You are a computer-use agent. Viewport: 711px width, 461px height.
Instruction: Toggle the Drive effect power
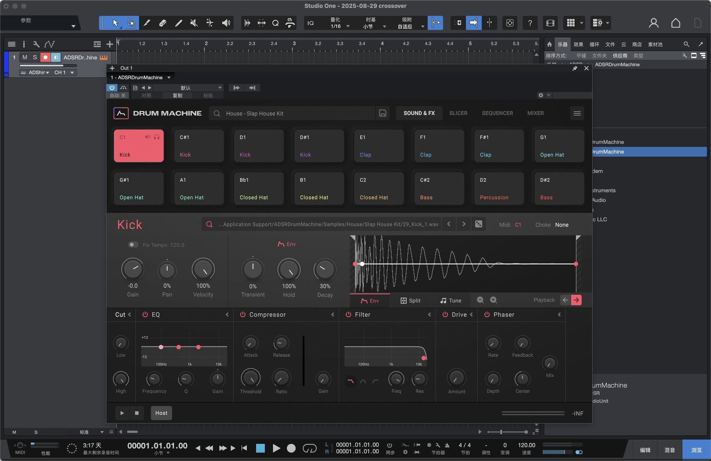[x=445, y=314]
